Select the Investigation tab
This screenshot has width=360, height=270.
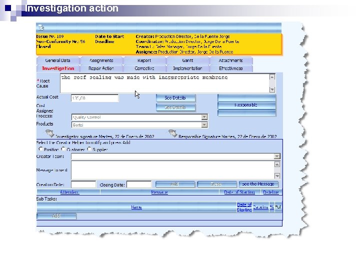click(x=58, y=68)
